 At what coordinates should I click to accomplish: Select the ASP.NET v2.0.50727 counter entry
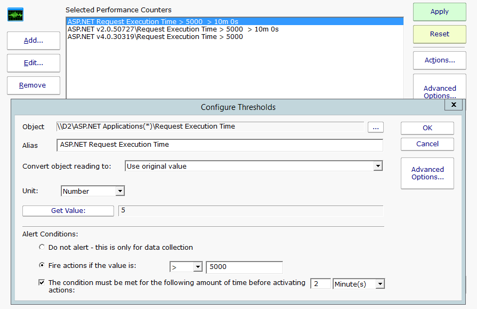pyautogui.click(x=173, y=29)
